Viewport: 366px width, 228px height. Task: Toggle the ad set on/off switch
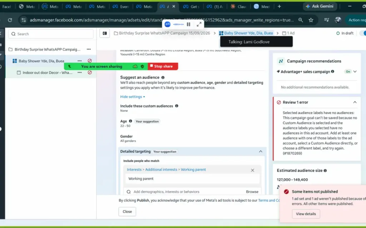[x=363, y=33]
